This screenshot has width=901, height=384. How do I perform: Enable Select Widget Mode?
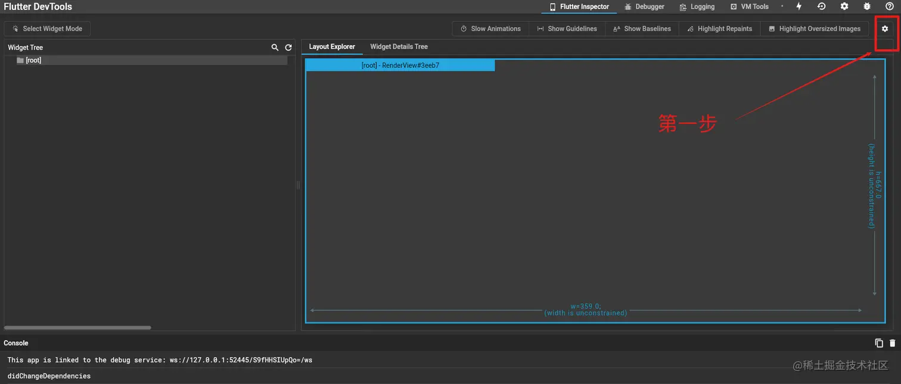tap(47, 29)
